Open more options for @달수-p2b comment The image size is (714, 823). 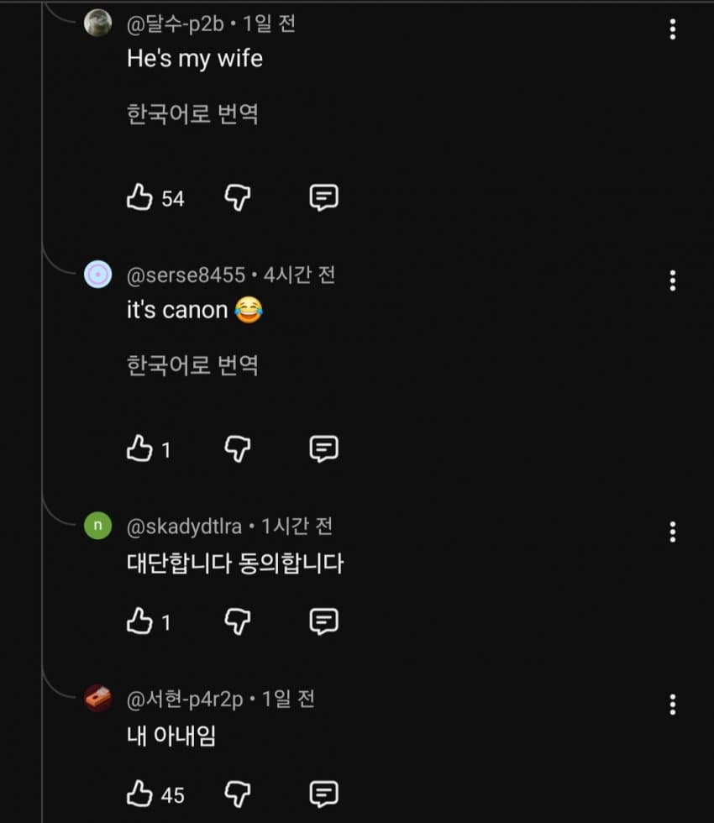[x=672, y=29]
